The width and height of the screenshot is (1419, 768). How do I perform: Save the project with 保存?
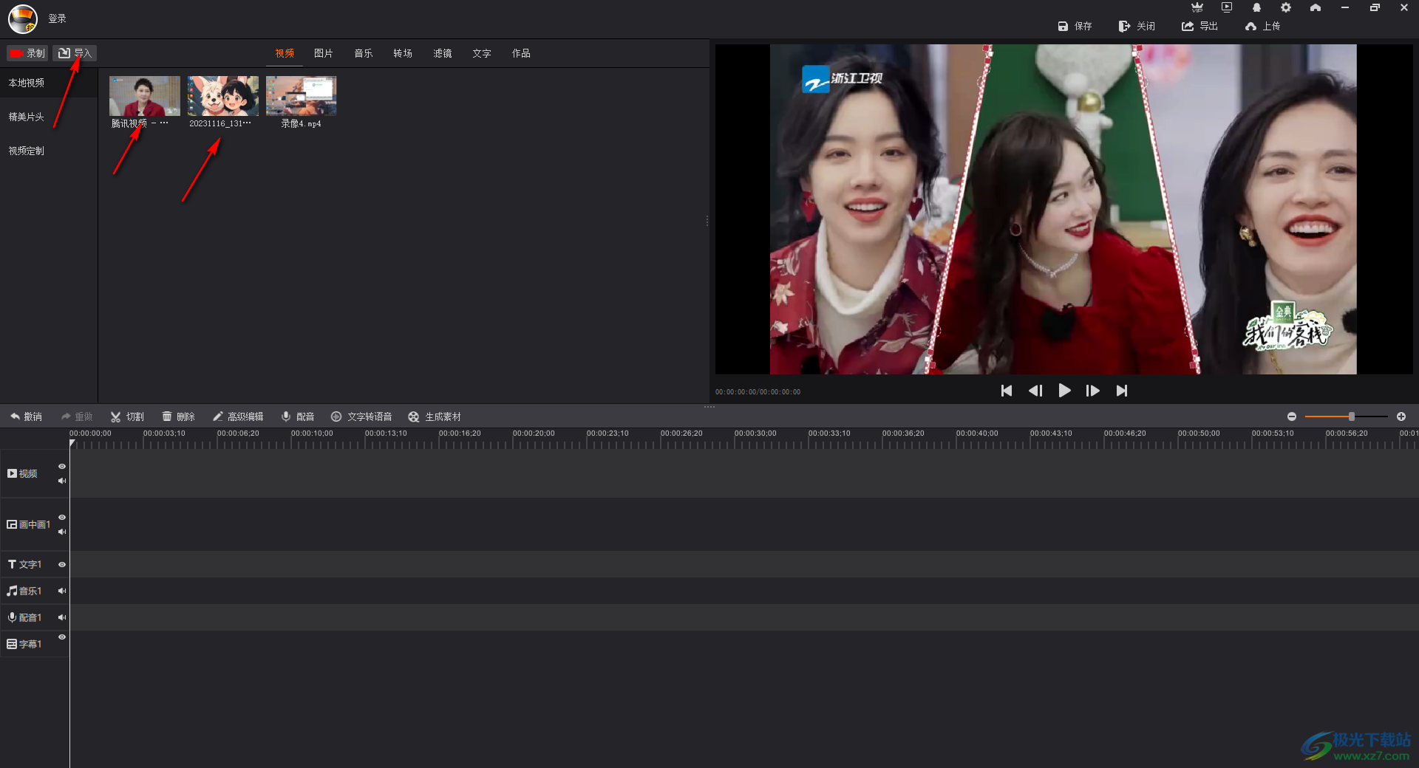point(1075,26)
